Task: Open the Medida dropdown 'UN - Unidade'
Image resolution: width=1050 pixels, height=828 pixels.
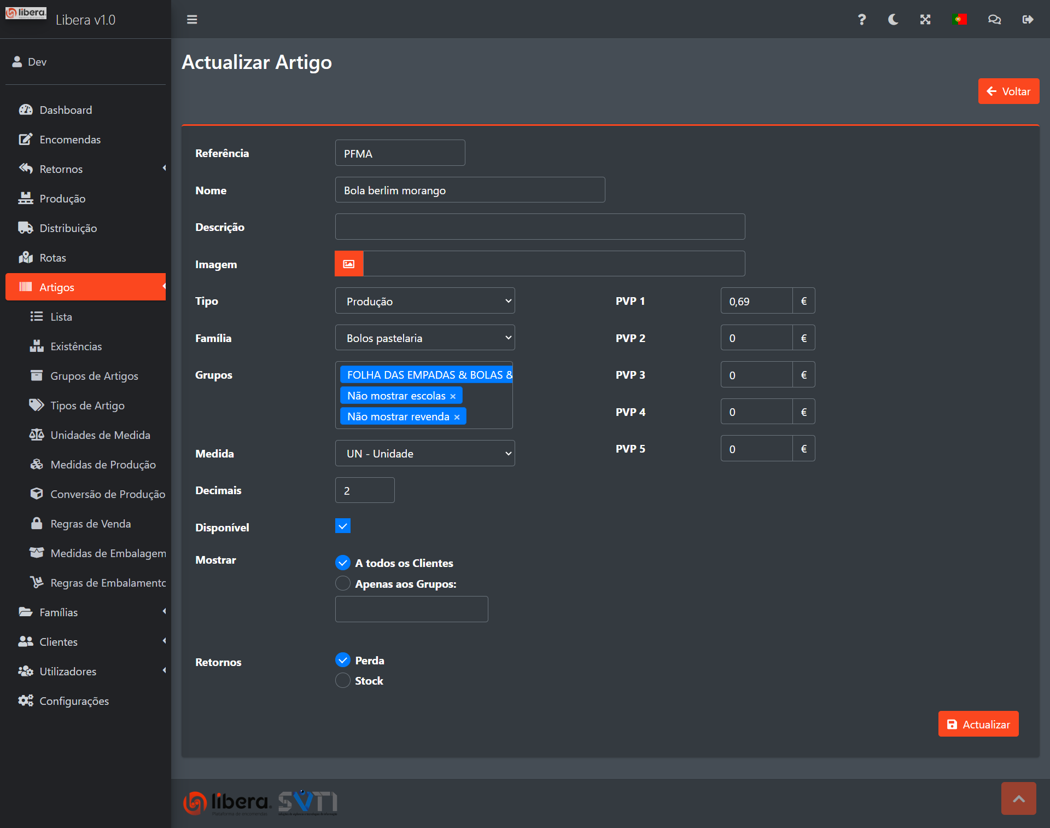Action: coord(425,454)
